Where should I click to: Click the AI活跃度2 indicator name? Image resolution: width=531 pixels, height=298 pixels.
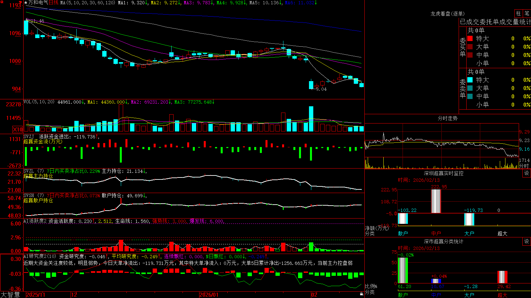tap(35, 221)
